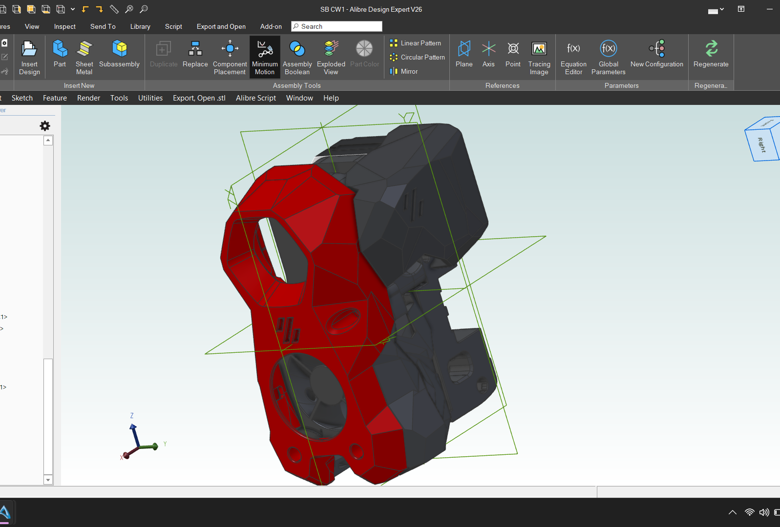
Task: Click the right-down yellow arrow icon
Action: click(x=100, y=9)
